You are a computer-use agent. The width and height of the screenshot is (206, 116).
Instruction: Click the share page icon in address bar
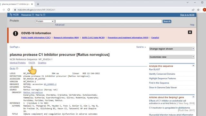click(x=193, y=10)
